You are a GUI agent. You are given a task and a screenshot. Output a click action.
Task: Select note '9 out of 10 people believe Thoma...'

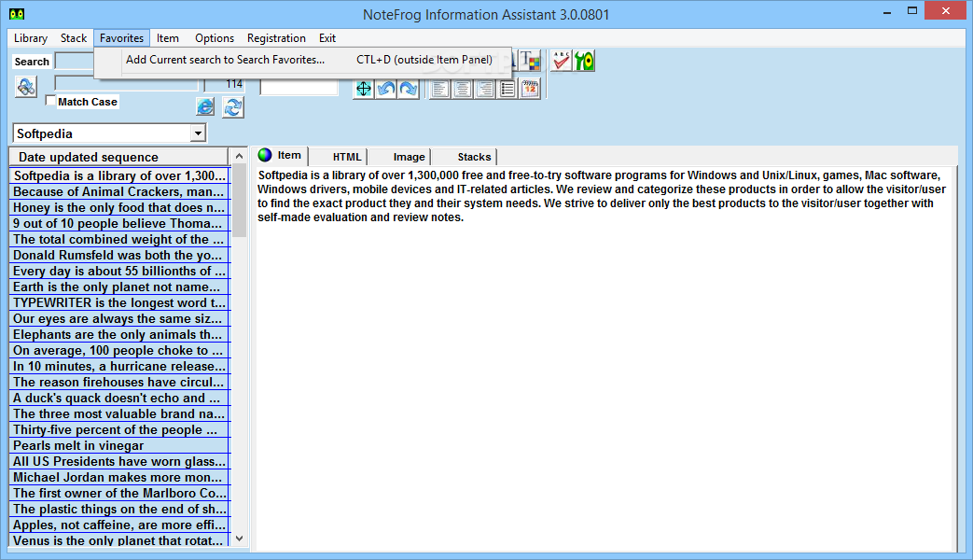click(119, 223)
